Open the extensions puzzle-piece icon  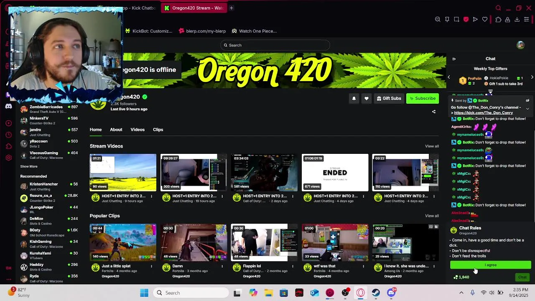498,19
